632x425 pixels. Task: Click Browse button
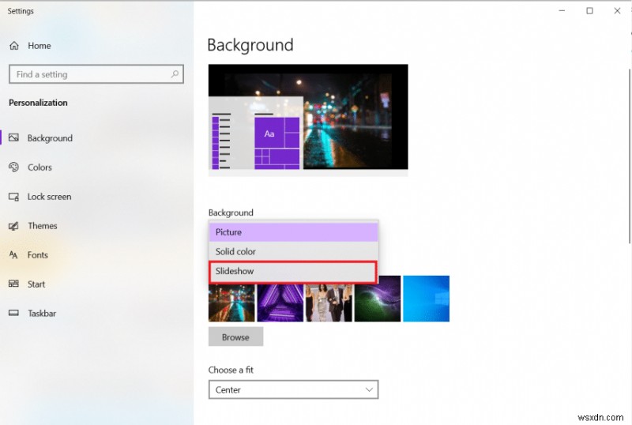click(x=235, y=337)
